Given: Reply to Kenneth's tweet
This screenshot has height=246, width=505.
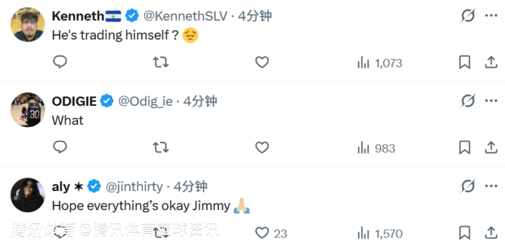Looking at the screenshot, I should [x=60, y=62].
